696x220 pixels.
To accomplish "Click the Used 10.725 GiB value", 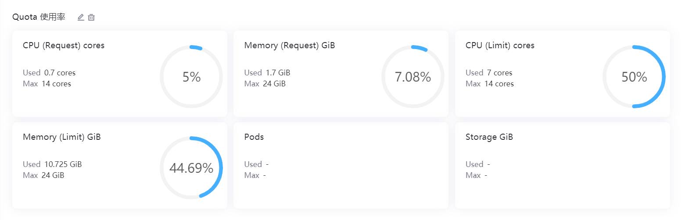I will point(63,164).
